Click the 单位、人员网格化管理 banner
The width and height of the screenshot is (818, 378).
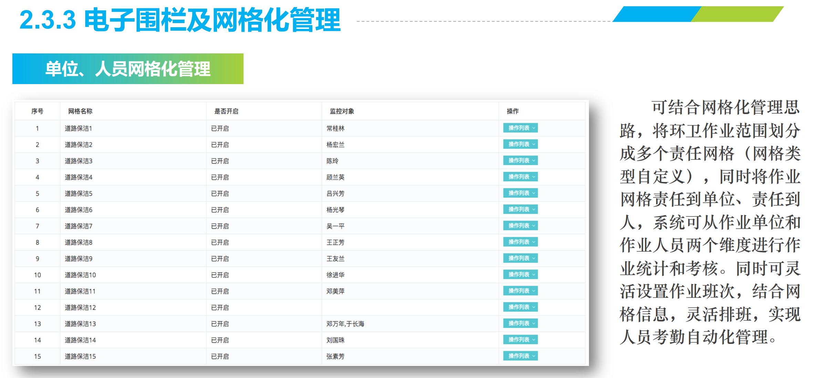pos(128,69)
